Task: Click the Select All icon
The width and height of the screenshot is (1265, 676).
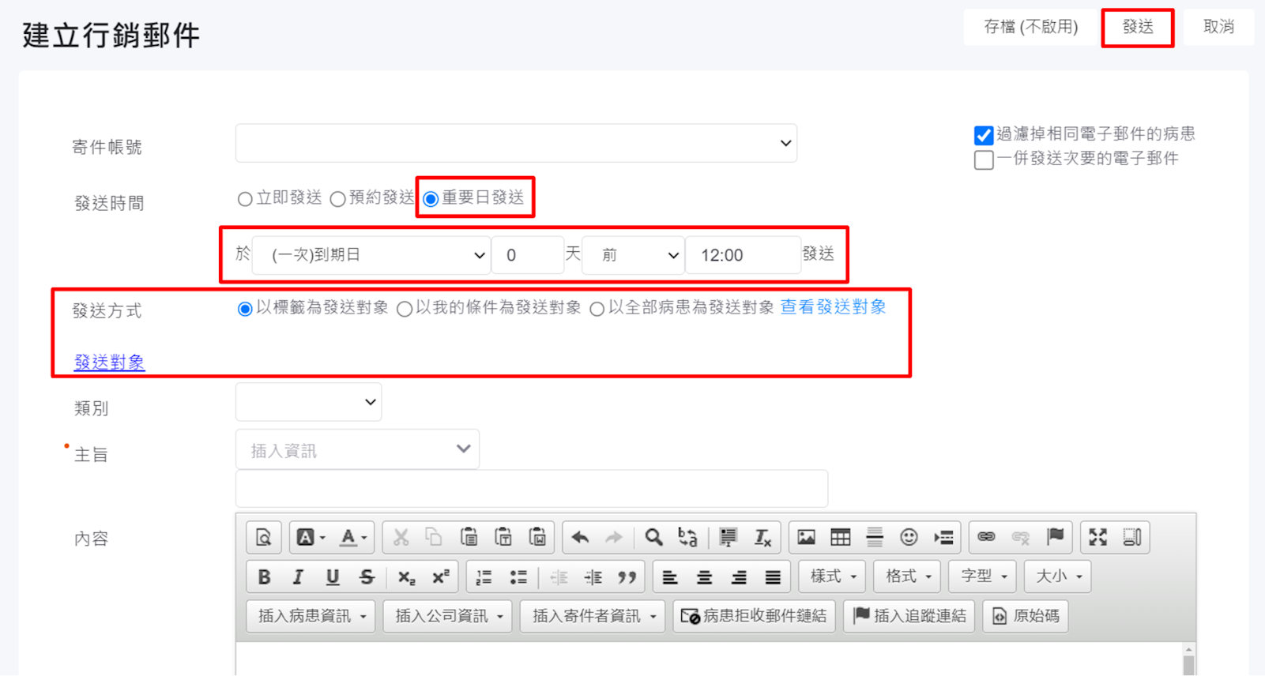Action: click(728, 538)
